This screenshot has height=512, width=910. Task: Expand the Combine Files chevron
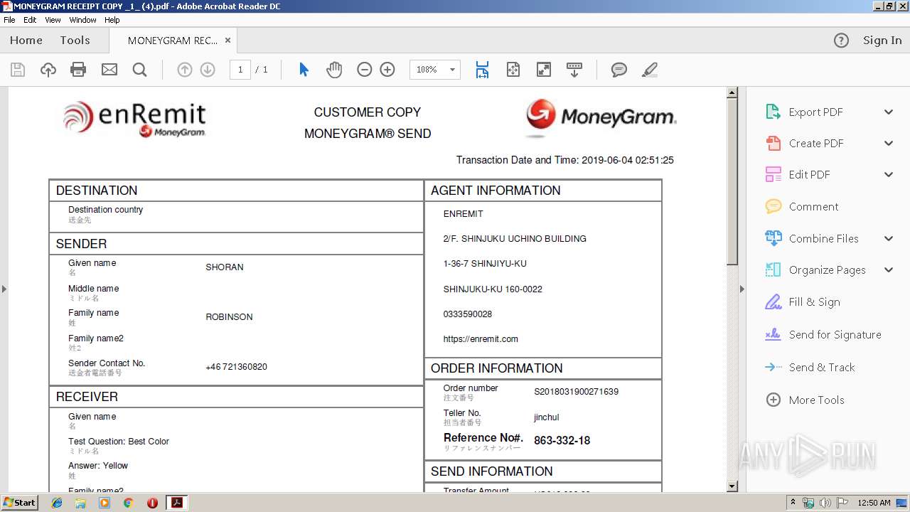click(889, 238)
